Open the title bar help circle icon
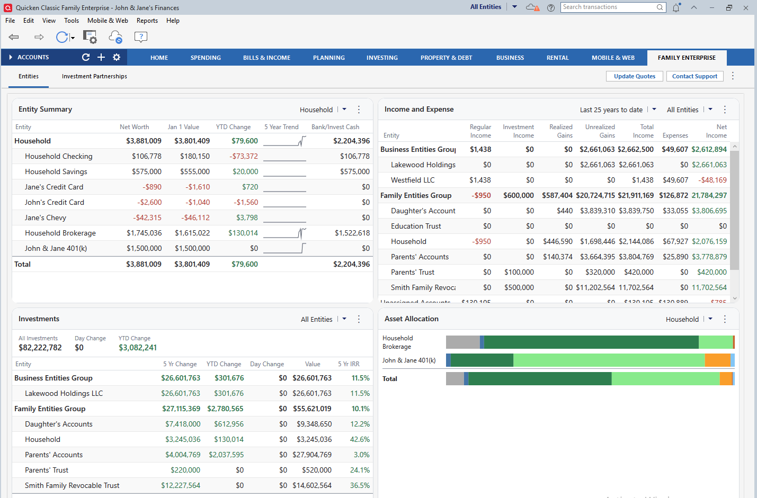The width and height of the screenshot is (757, 498). click(x=551, y=7)
